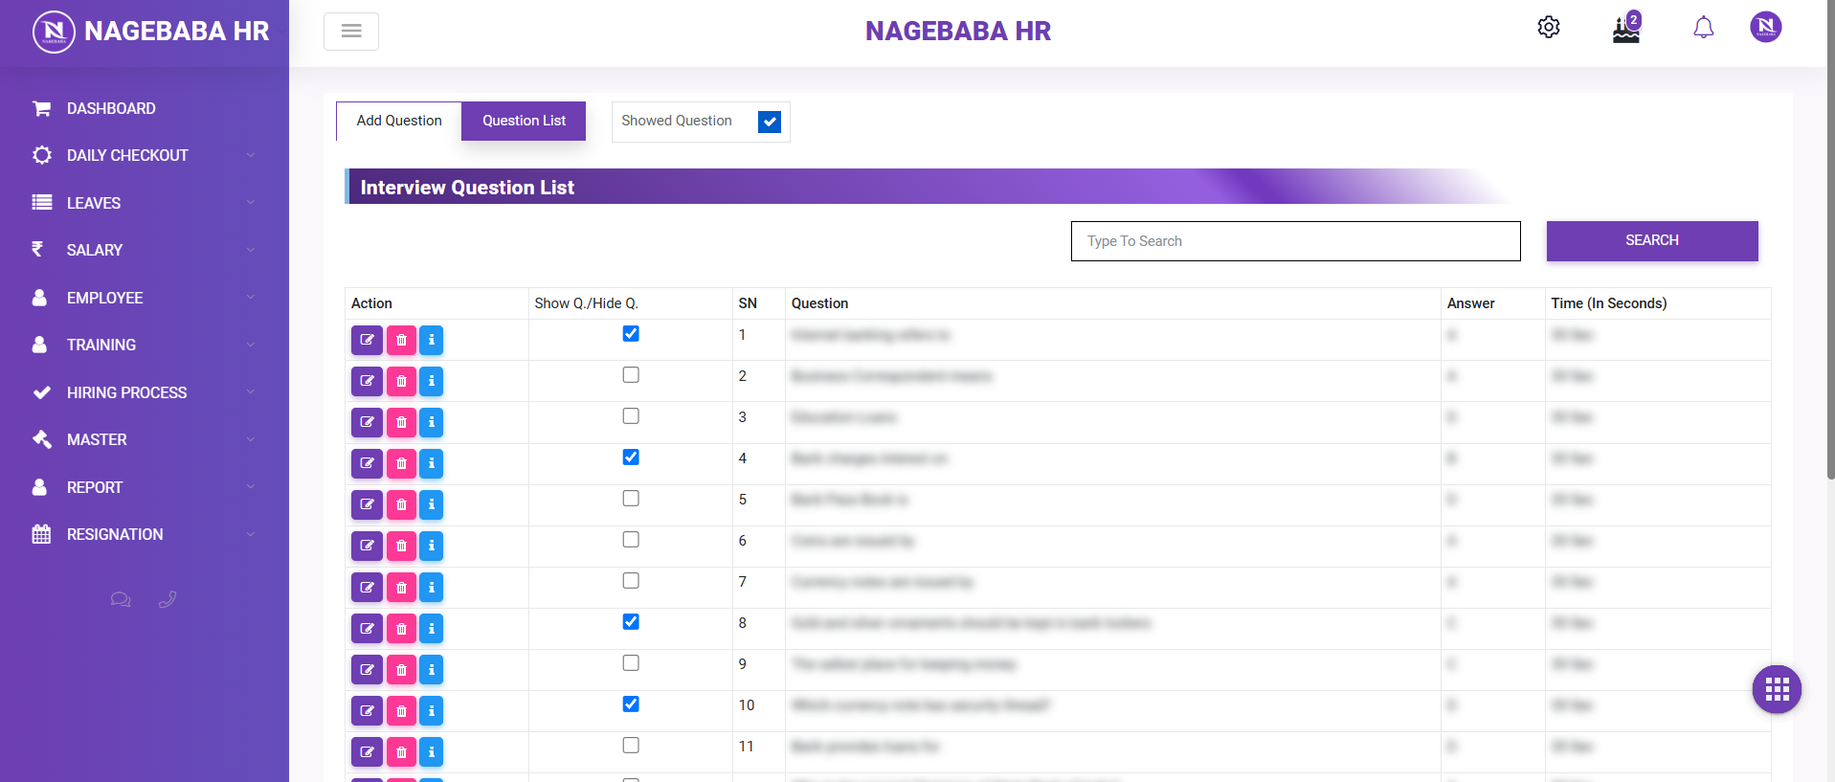Image resolution: width=1835 pixels, height=782 pixels.
Task: Click the hamburger menu toggle icon
Action: pyautogui.click(x=351, y=32)
